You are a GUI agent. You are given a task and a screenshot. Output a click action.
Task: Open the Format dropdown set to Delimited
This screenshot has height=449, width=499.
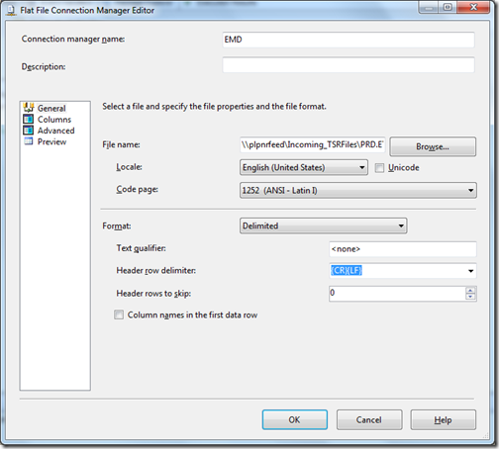[323, 225]
